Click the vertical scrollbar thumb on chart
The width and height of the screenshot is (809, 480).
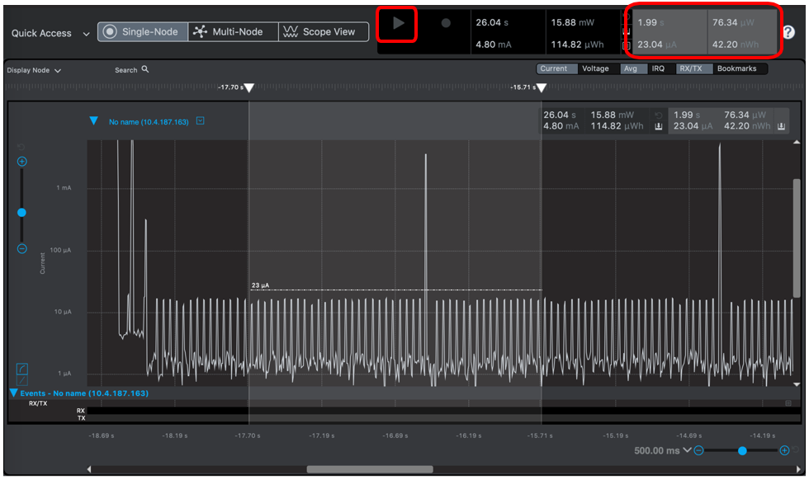(797, 238)
